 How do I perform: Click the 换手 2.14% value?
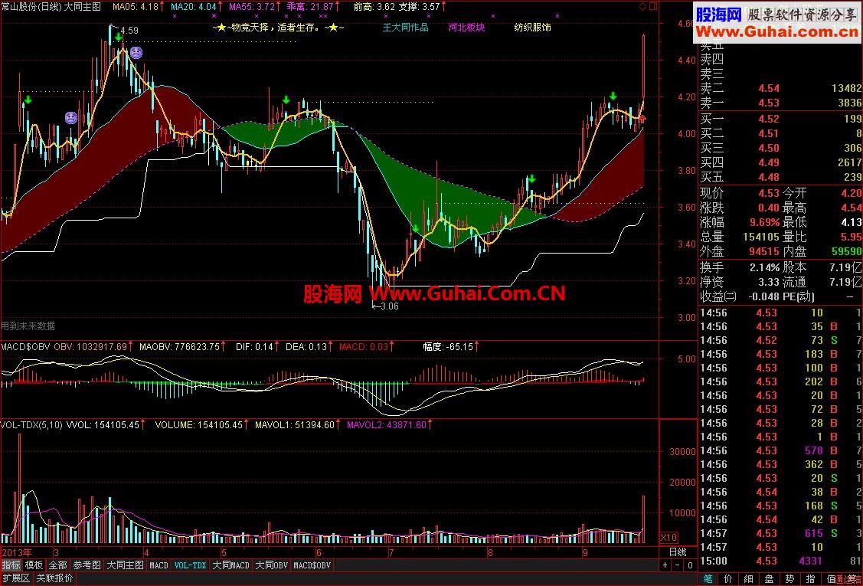coord(764,267)
